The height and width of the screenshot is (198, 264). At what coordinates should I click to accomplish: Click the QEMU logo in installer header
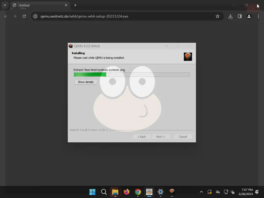coord(188,56)
